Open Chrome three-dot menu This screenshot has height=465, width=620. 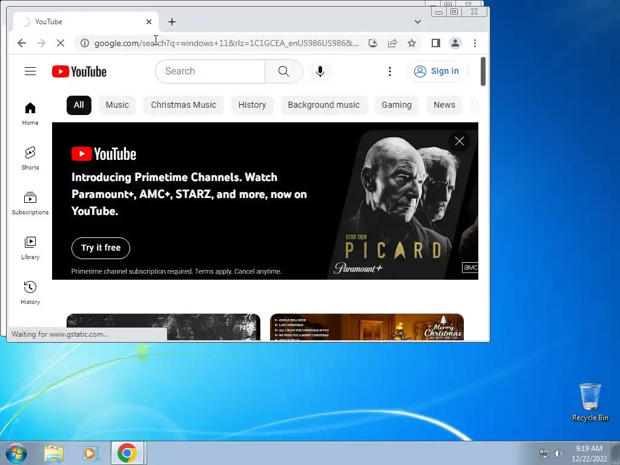pos(475,43)
